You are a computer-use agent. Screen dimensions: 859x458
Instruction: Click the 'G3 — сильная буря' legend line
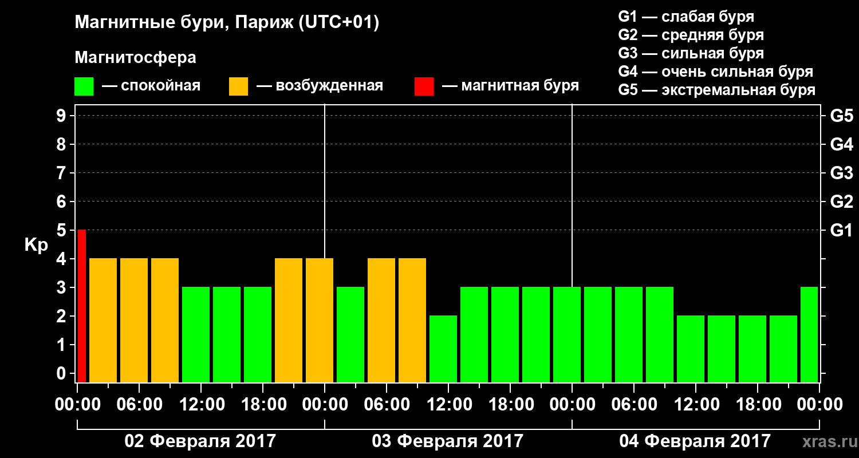[x=691, y=53]
